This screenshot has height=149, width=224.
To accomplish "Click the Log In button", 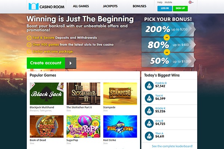I will tap(165, 9).
